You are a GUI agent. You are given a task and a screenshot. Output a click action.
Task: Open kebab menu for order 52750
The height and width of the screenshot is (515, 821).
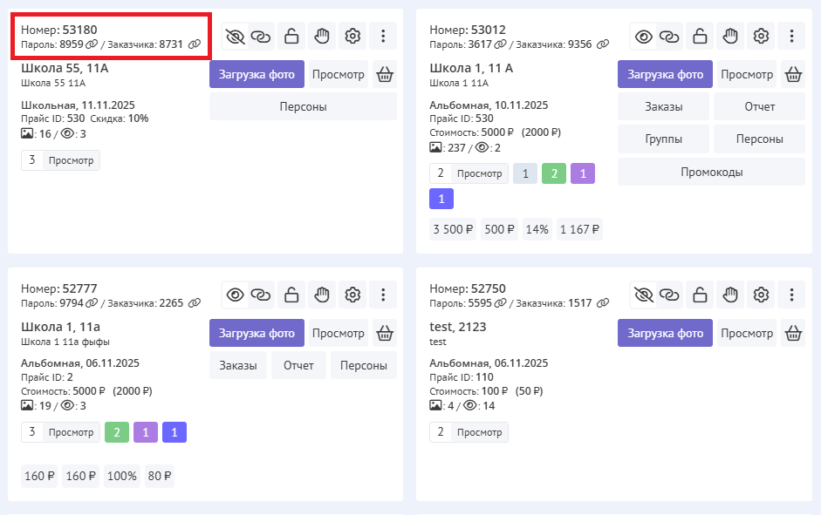click(x=791, y=295)
